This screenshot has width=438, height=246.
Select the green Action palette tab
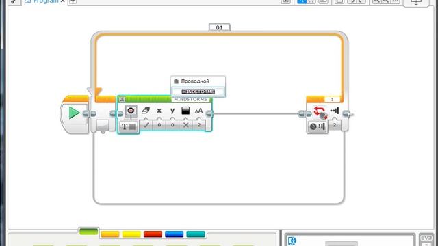tap(88, 232)
